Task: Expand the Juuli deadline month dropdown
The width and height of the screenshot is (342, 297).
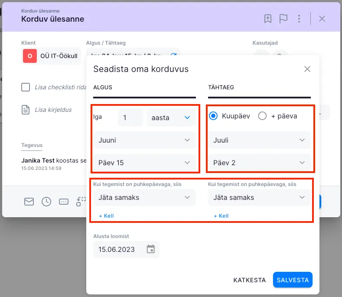Action: pyautogui.click(x=259, y=140)
